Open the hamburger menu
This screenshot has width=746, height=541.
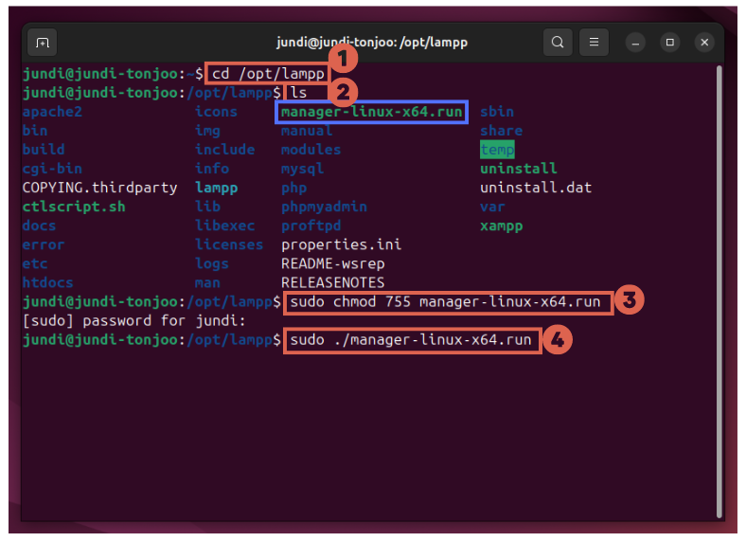[594, 43]
